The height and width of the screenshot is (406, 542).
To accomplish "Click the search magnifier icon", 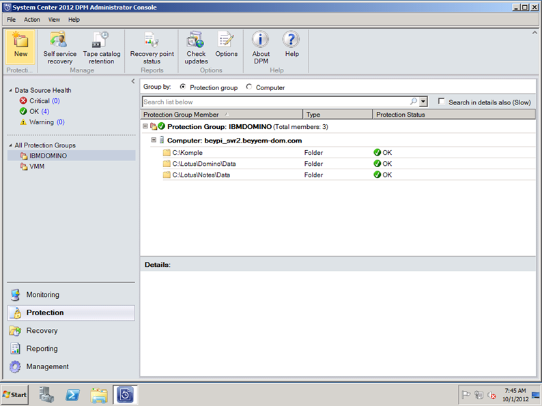I will (x=414, y=102).
